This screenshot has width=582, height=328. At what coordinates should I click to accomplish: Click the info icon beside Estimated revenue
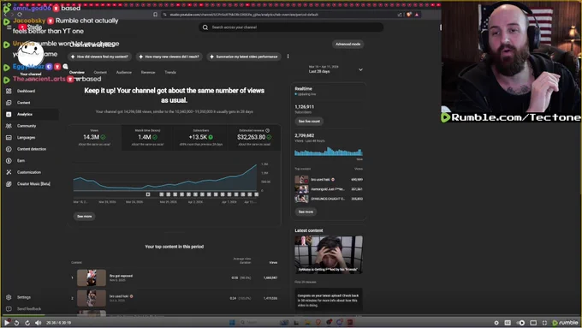click(268, 130)
